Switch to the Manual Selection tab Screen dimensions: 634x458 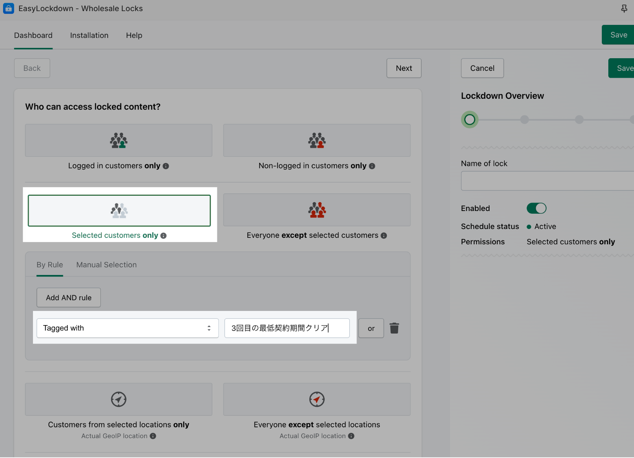[106, 265]
